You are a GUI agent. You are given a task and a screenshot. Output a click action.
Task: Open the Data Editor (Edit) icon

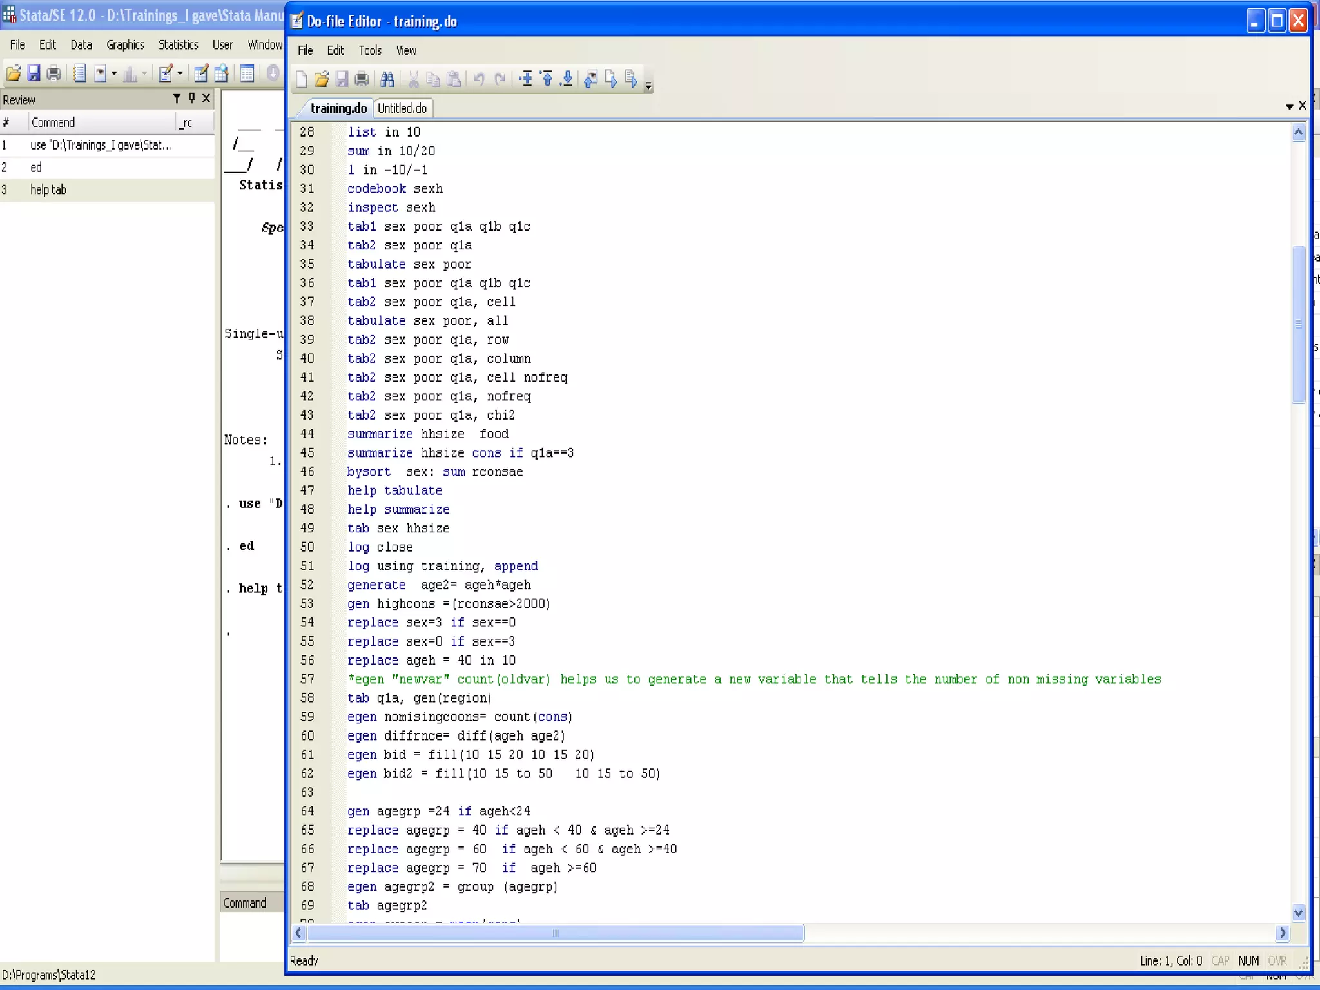[201, 73]
